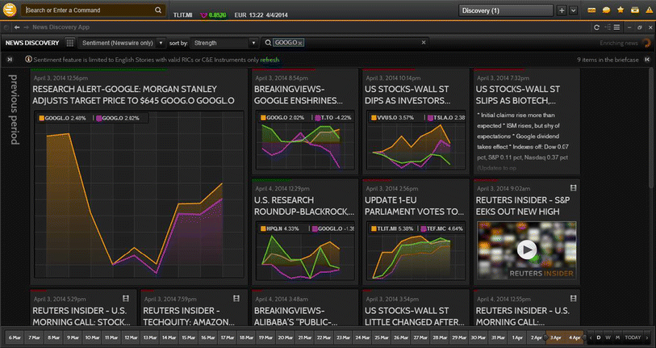Click the green refresh link
Viewport: 656px width, 348px height.
(x=270, y=60)
